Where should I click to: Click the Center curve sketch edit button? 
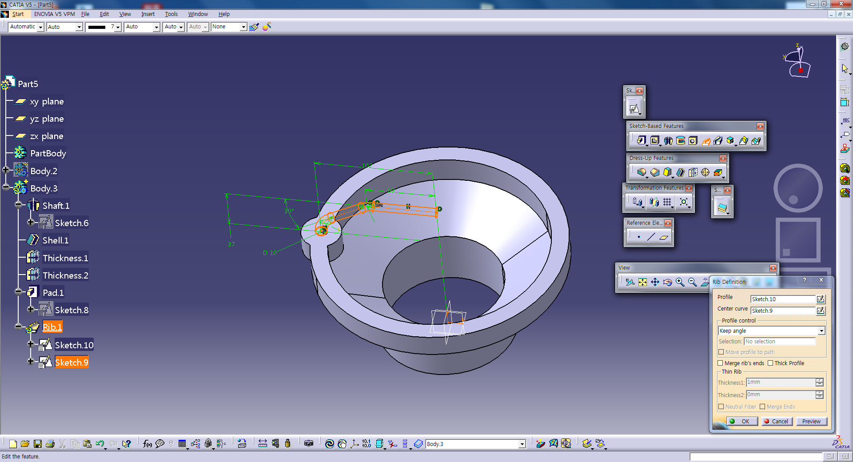tap(821, 311)
